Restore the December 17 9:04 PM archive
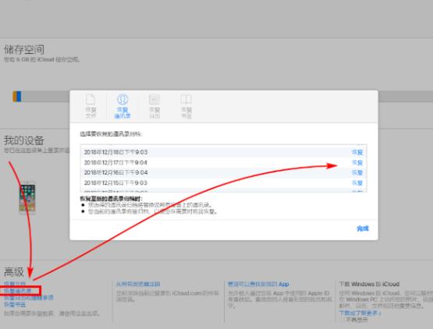 tap(357, 163)
